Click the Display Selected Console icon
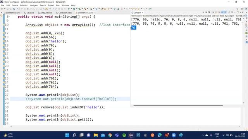248x139 pixels. [232, 12]
